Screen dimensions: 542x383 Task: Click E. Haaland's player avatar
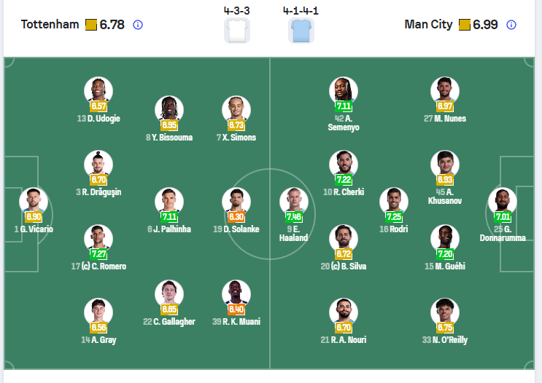(x=294, y=202)
